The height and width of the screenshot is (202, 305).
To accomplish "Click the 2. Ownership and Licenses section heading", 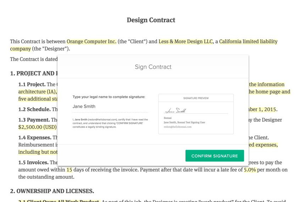I will [x=52, y=191].
